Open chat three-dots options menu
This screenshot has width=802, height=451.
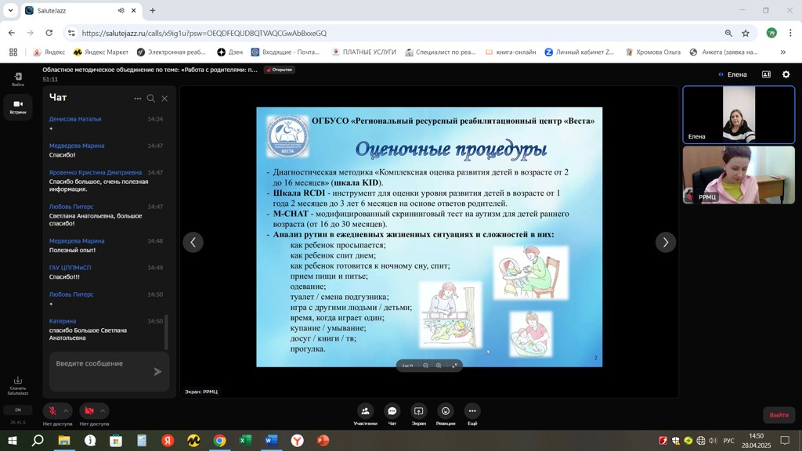coord(137,99)
